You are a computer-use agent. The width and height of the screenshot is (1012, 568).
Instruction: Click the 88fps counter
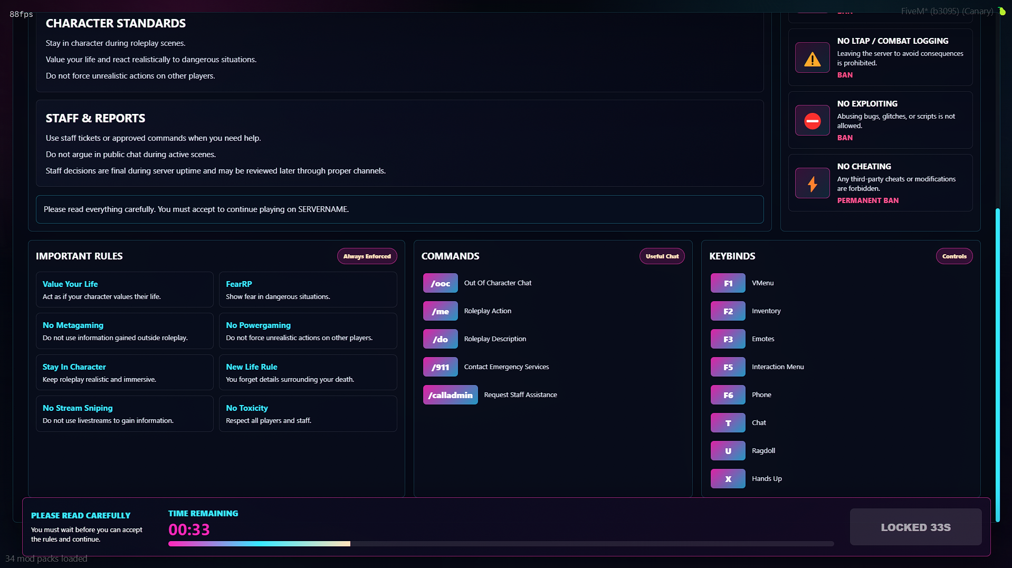(21, 14)
